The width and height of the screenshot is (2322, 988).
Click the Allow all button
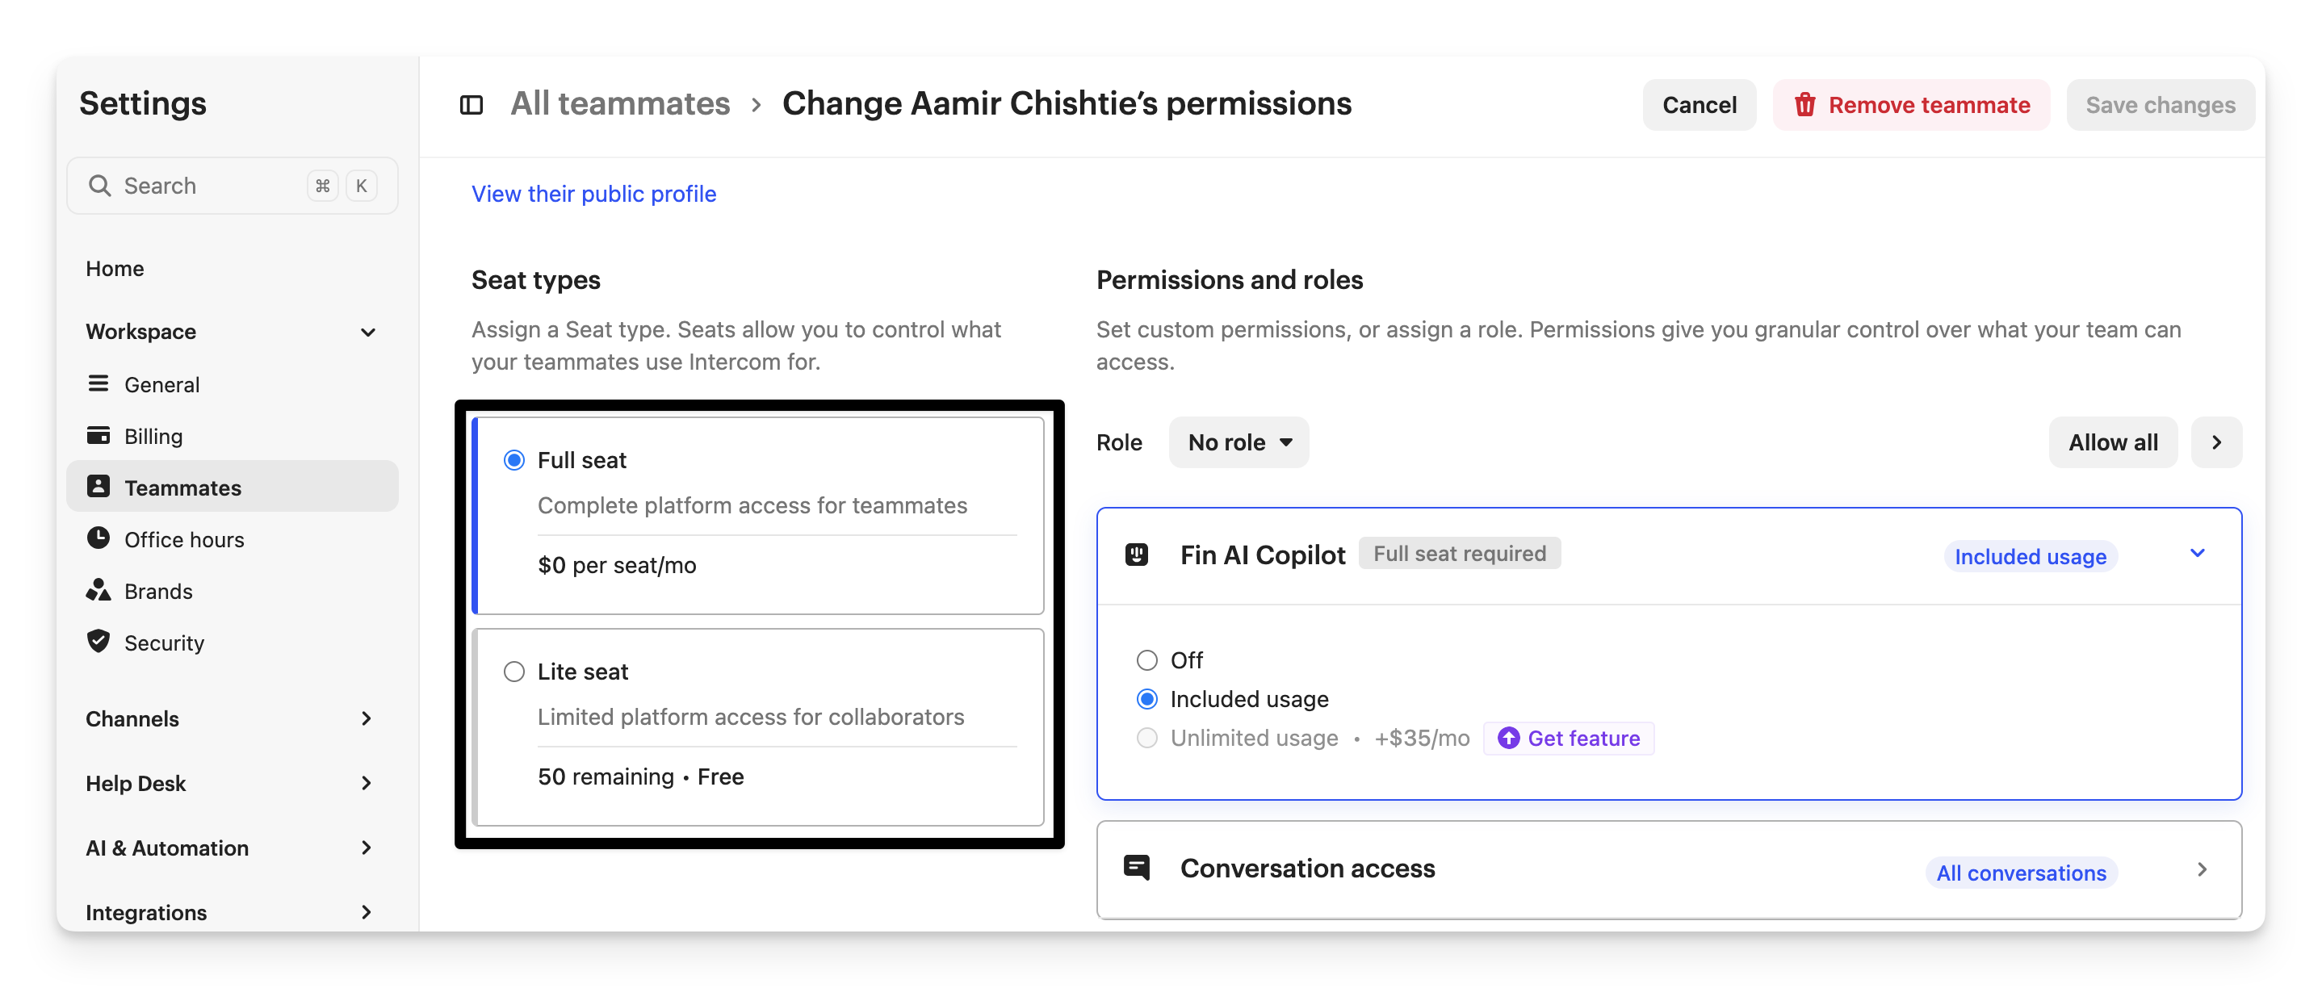click(x=2113, y=442)
